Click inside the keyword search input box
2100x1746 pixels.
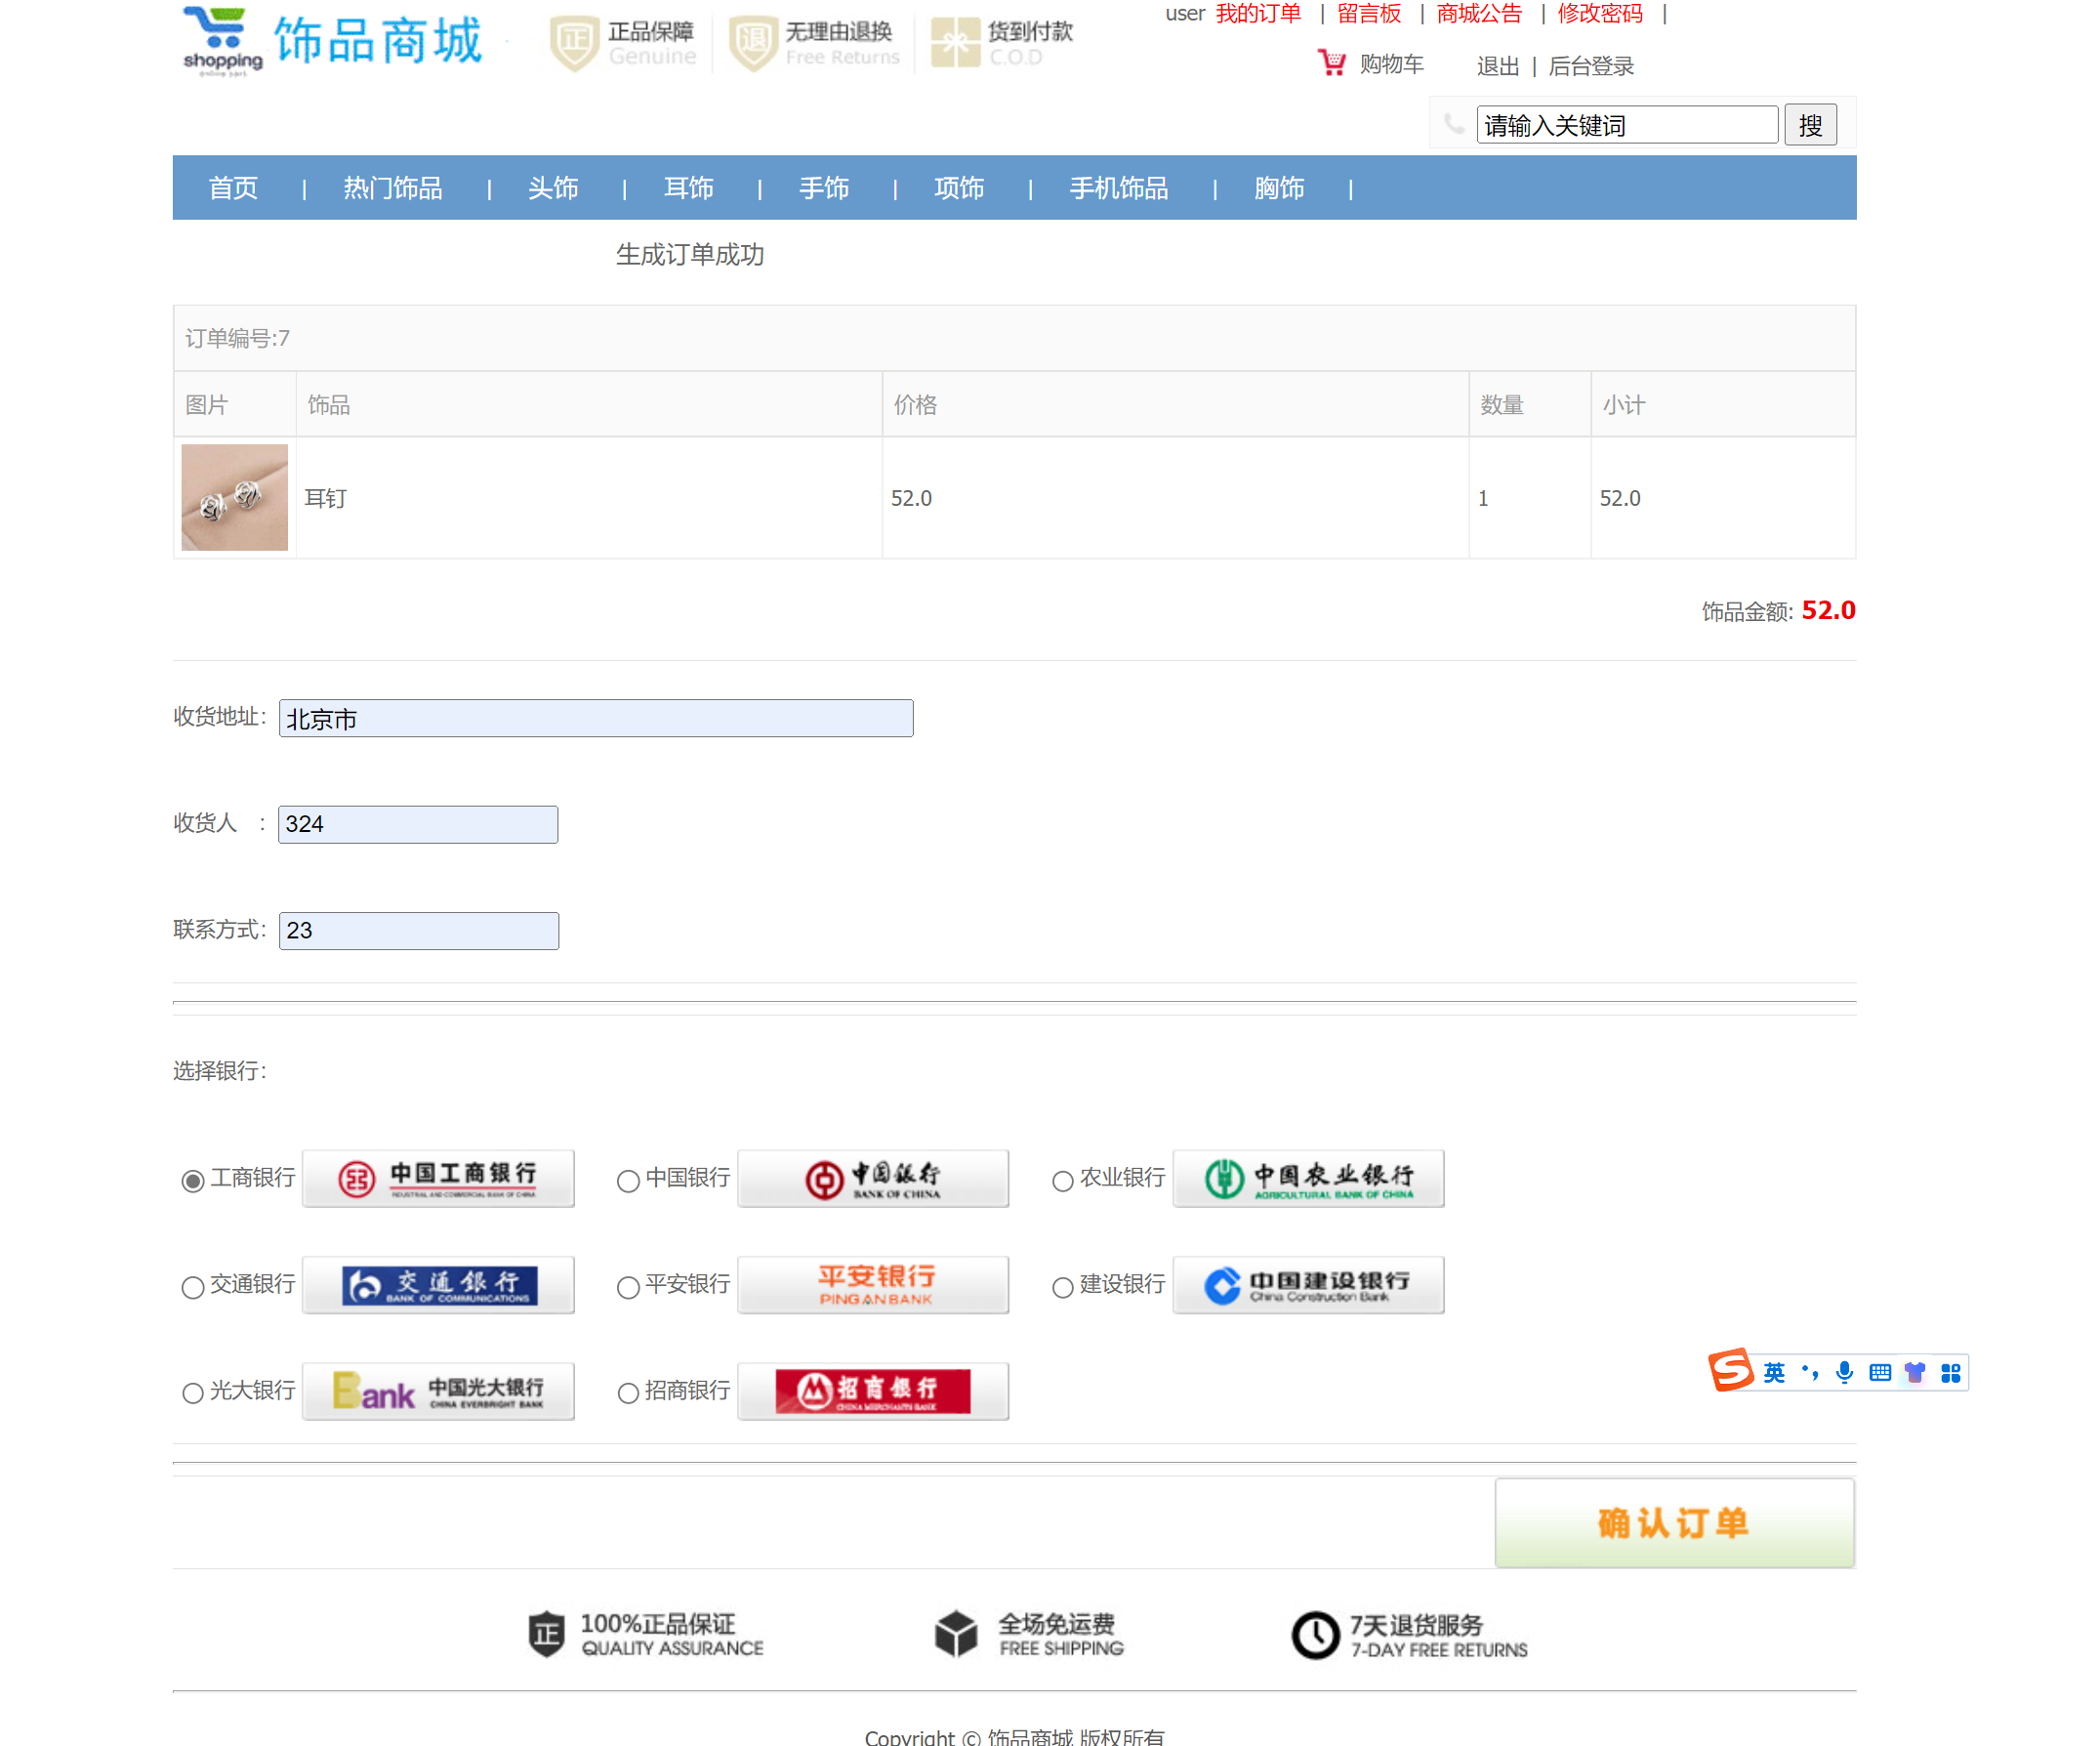(1627, 124)
